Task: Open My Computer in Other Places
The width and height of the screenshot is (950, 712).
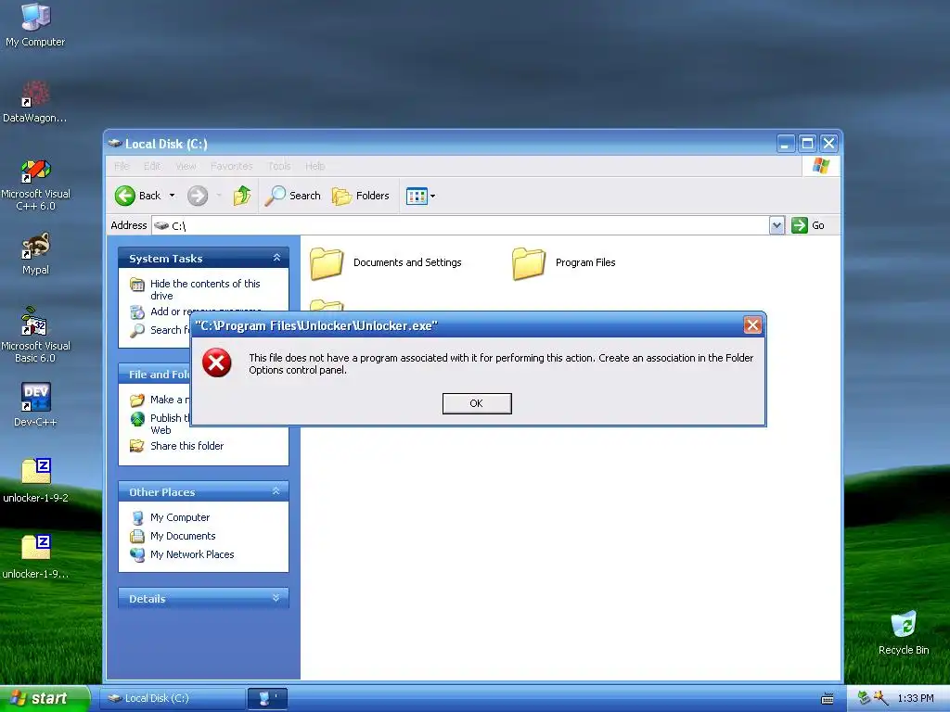Action: 180,517
